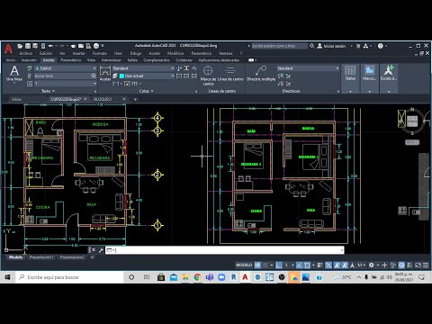Image resolution: width=432 pixels, height=324 pixels.
Task: Click the ViewCube compass in drawing area
Action: point(412,121)
